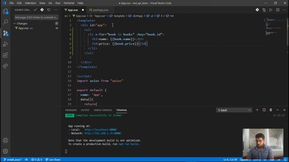Click the install_axios branch in status bar
Image resolution: width=289 pixels, height=162 pixels.
pyautogui.click(x=13, y=160)
